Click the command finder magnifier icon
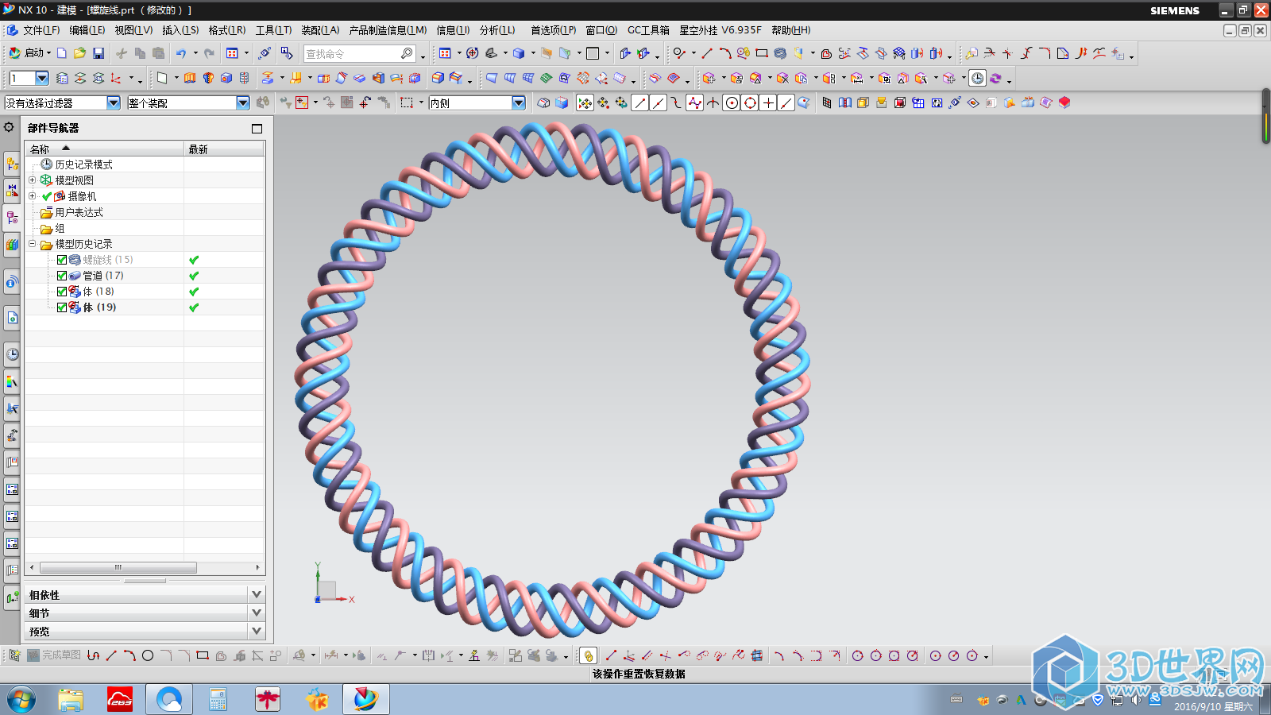This screenshot has width=1271, height=715. [407, 53]
